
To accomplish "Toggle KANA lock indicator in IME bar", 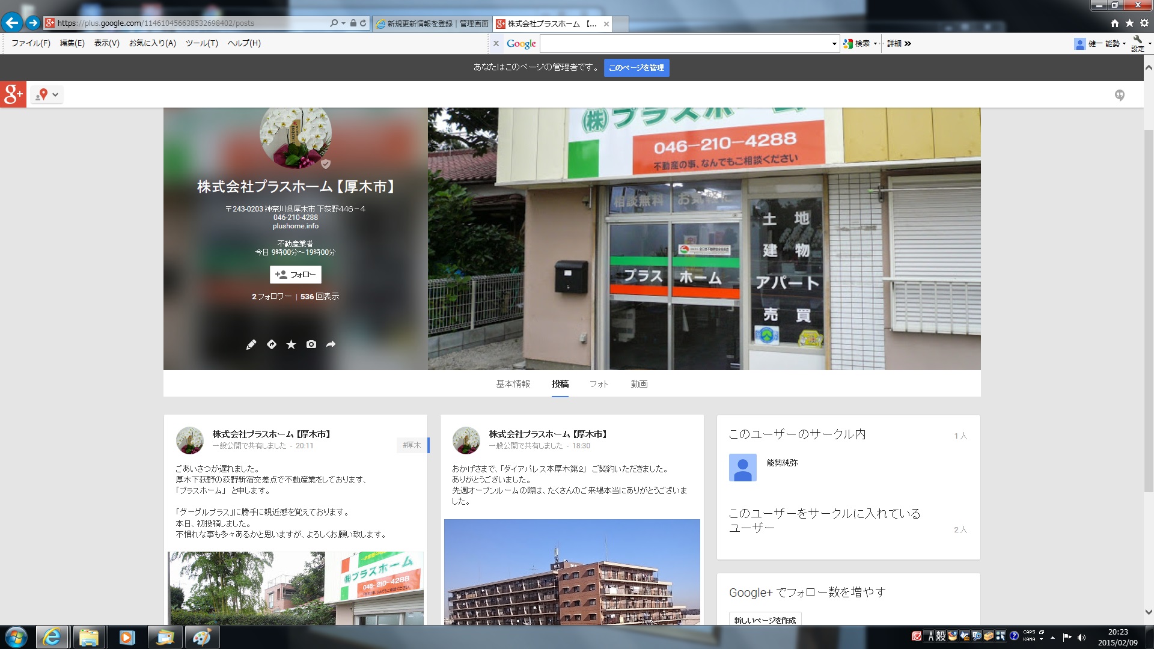I will (x=1029, y=639).
